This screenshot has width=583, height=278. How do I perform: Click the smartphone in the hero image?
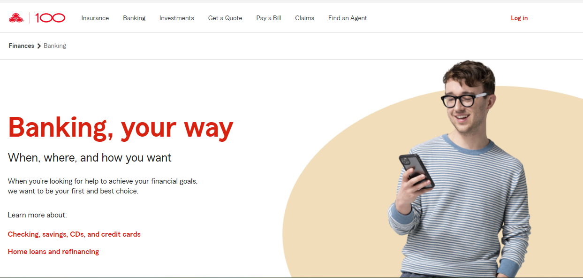tap(416, 171)
